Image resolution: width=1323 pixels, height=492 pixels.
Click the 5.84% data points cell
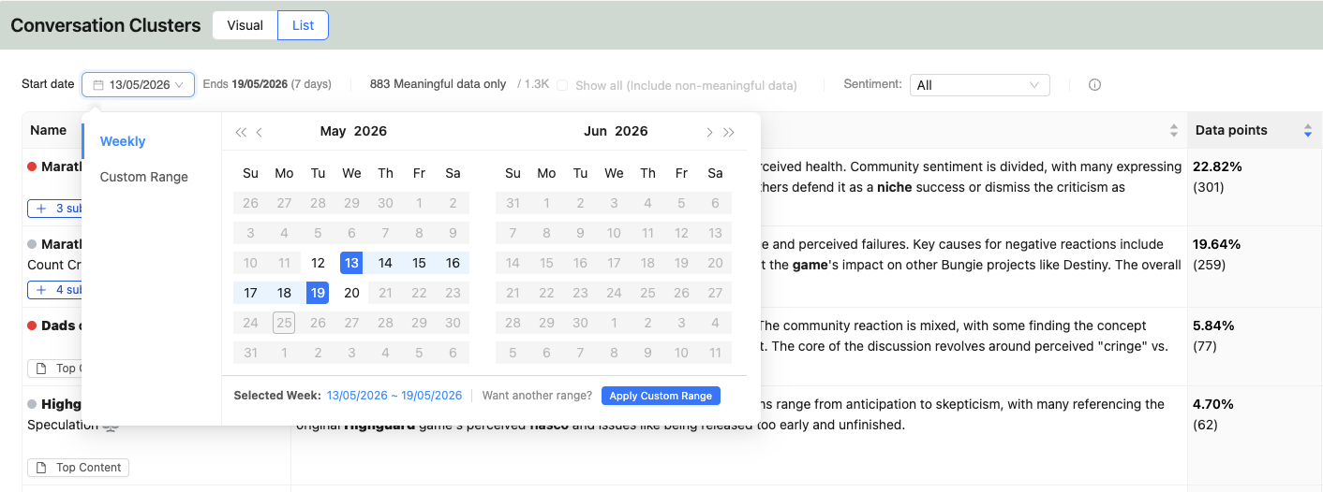point(1255,346)
